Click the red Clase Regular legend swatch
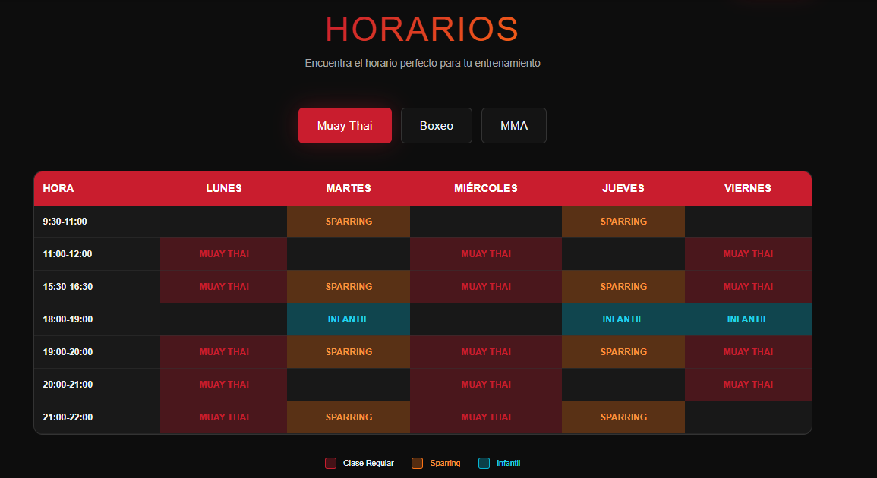The height and width of the screenshot is (478, 877). 330,463
